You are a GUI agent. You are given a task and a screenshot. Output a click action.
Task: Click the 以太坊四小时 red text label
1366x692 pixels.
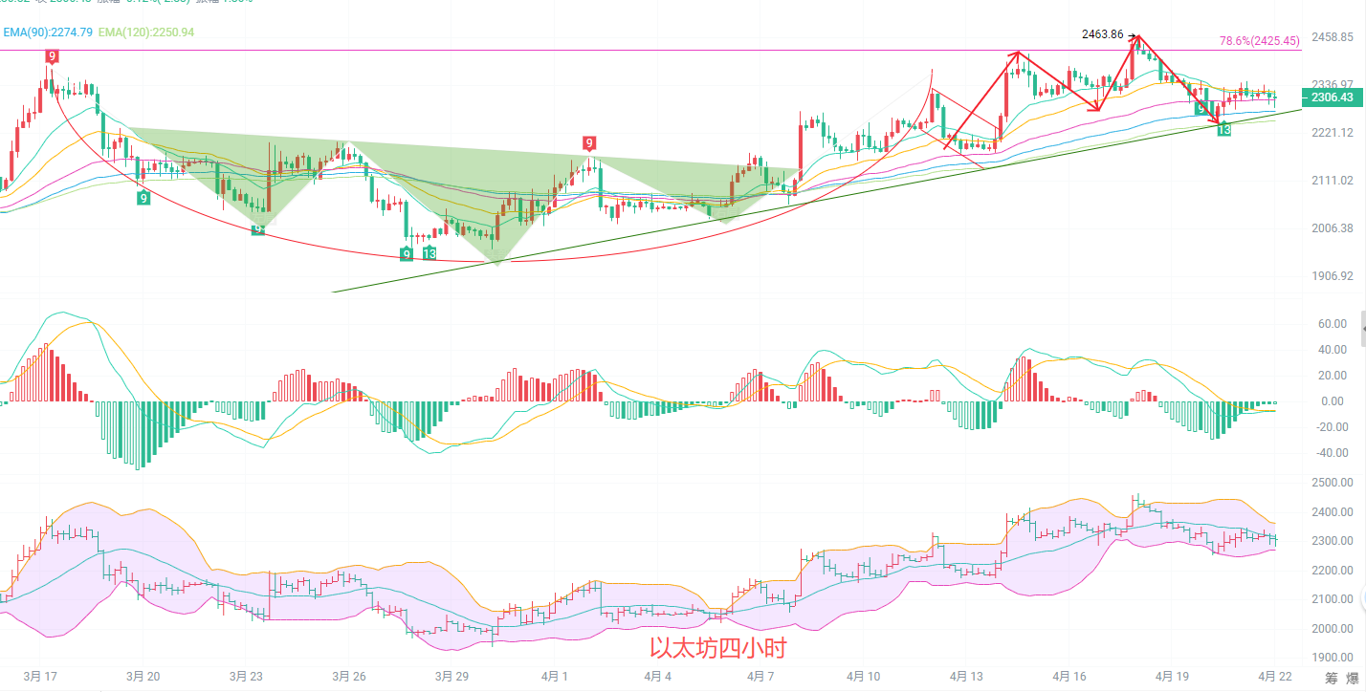tap(717, 649)
